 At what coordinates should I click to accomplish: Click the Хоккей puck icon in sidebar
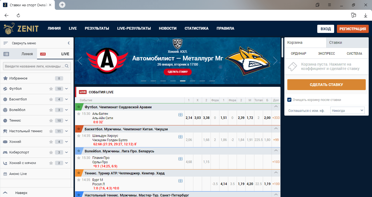[x=5, y=142]
